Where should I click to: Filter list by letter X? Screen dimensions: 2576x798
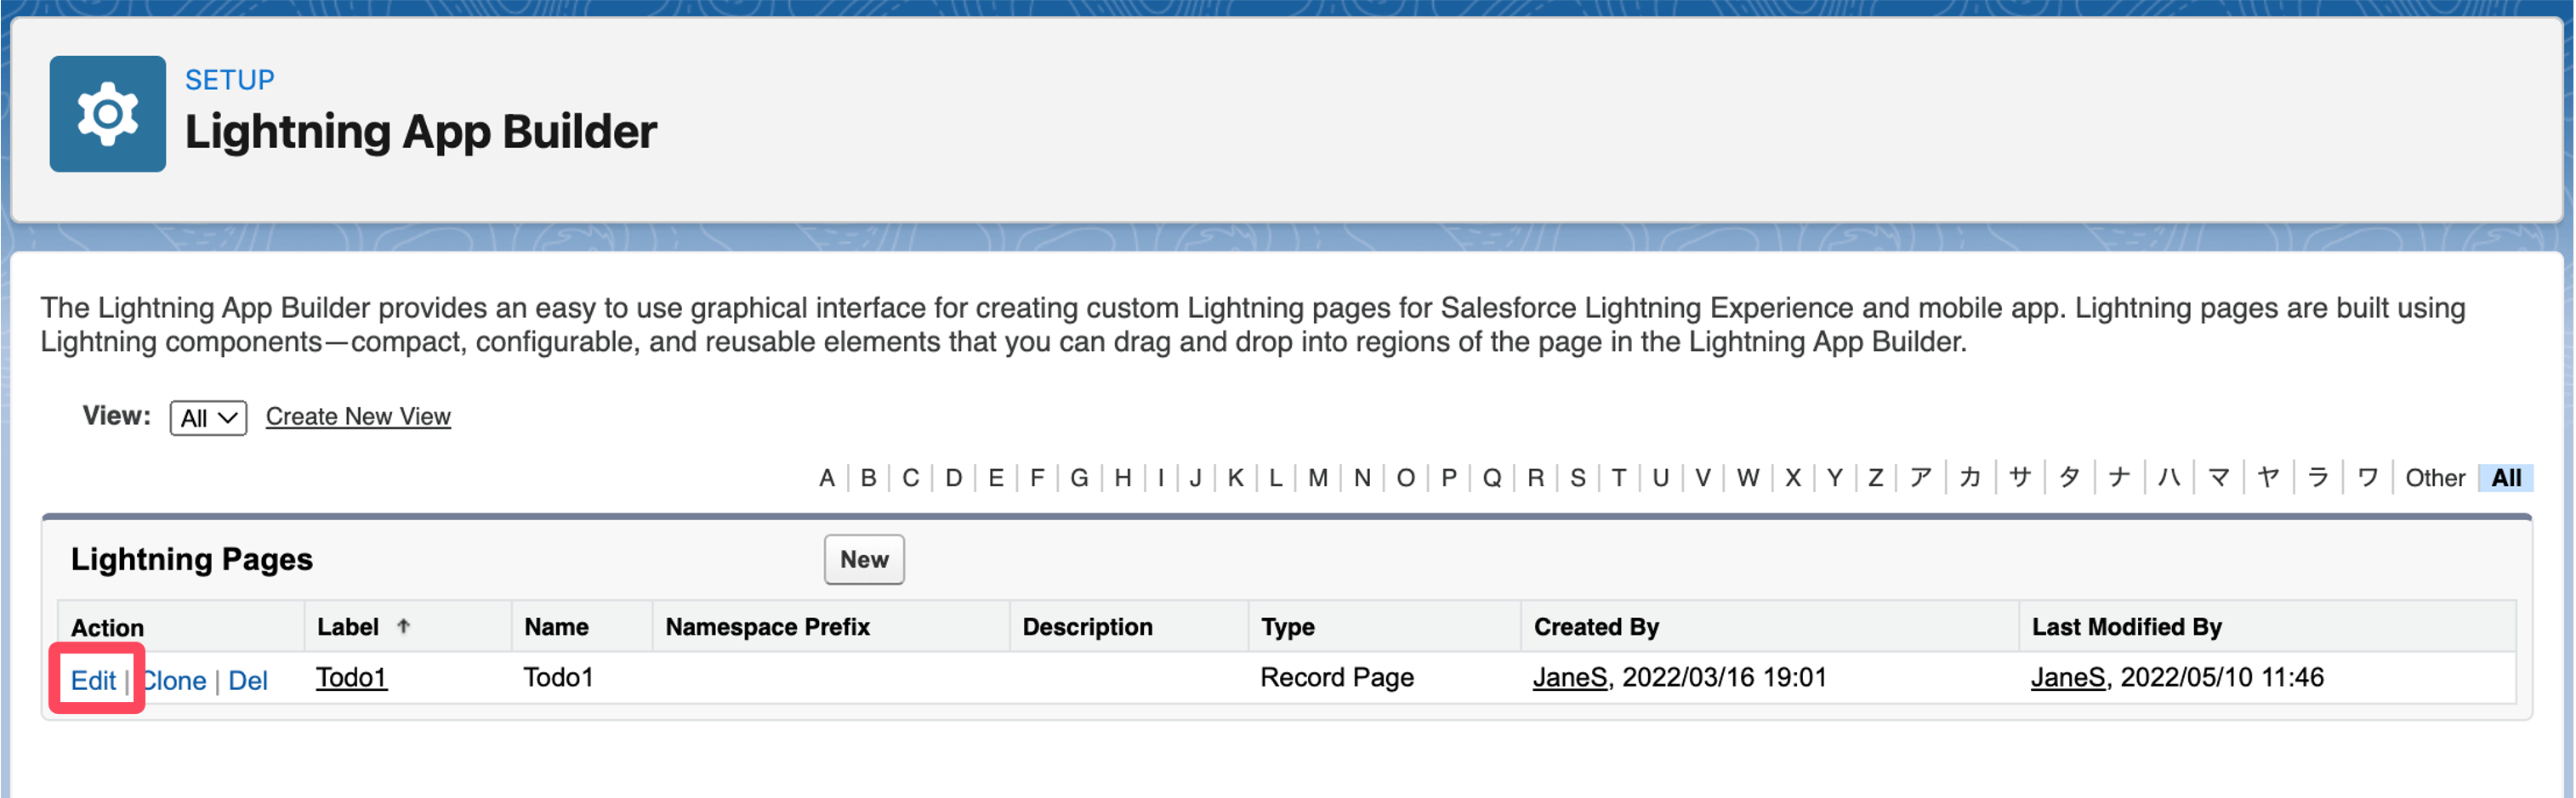[1792, 478]
